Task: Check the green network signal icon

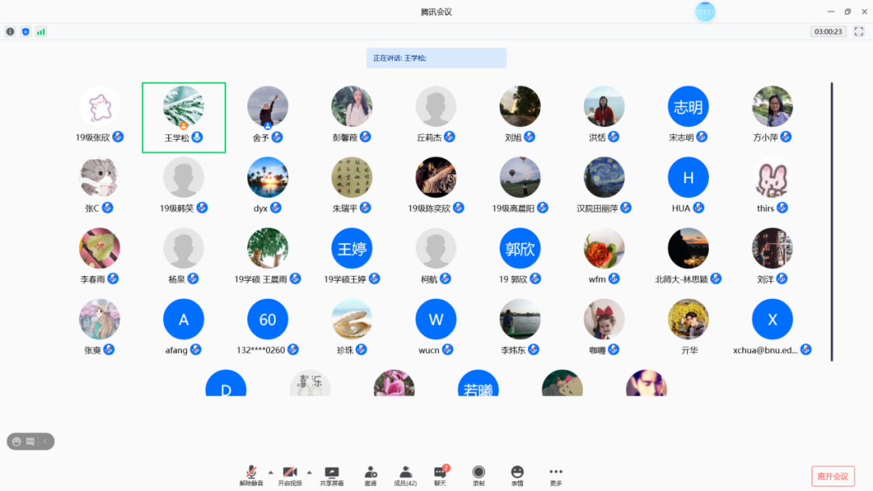Action: tap(40, 31)
